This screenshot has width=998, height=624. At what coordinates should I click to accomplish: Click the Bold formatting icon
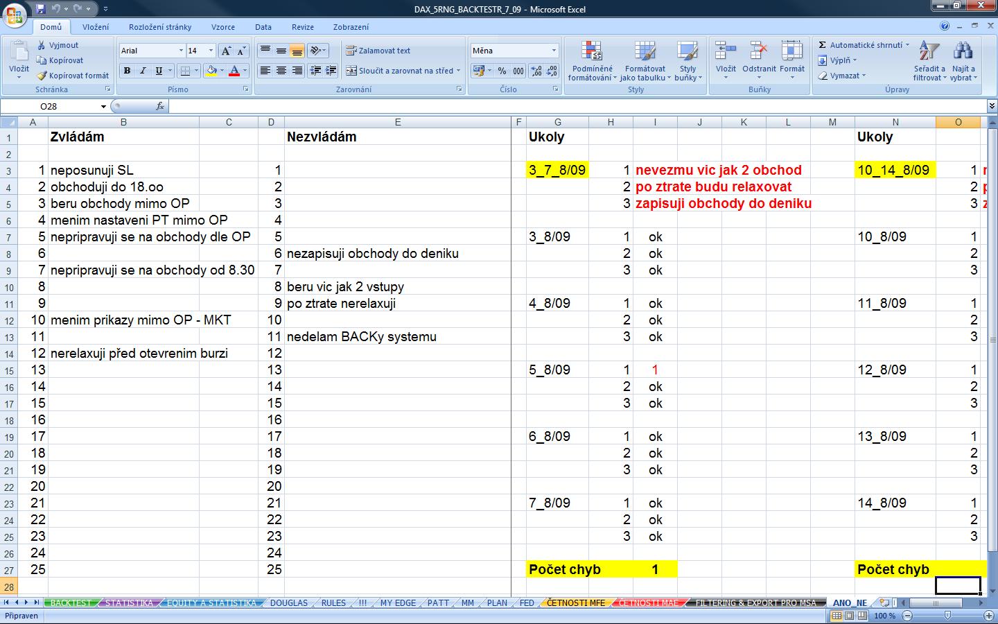[127, 71]
